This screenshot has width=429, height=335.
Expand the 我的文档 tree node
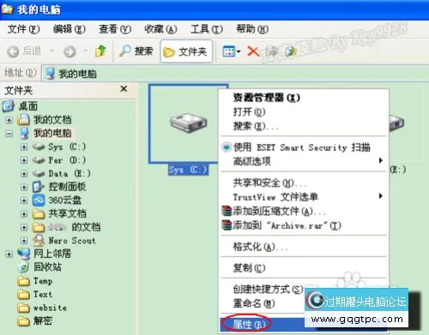coord(9,120)
